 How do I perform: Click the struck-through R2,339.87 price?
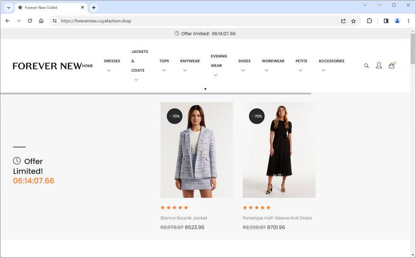(x=254, y=227)
